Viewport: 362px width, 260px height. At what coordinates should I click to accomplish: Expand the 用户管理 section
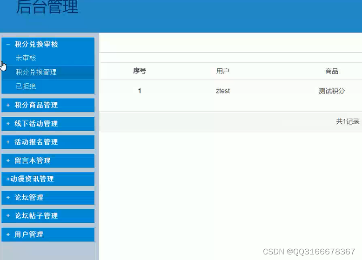[48, 234]
